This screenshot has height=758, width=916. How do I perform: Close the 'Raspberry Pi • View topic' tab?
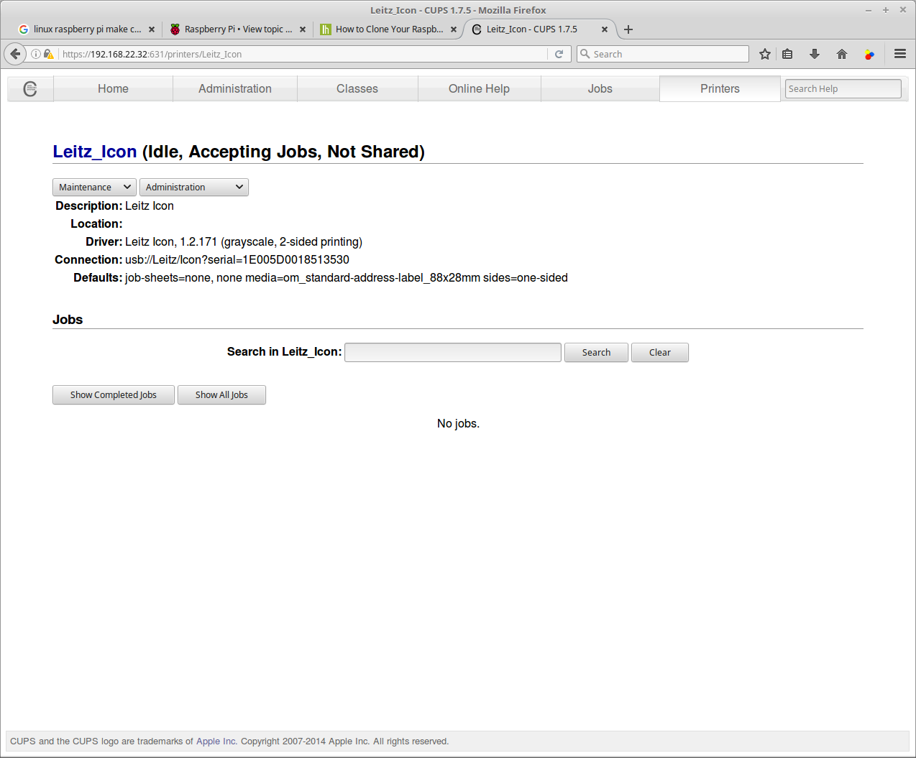(303, 29)
